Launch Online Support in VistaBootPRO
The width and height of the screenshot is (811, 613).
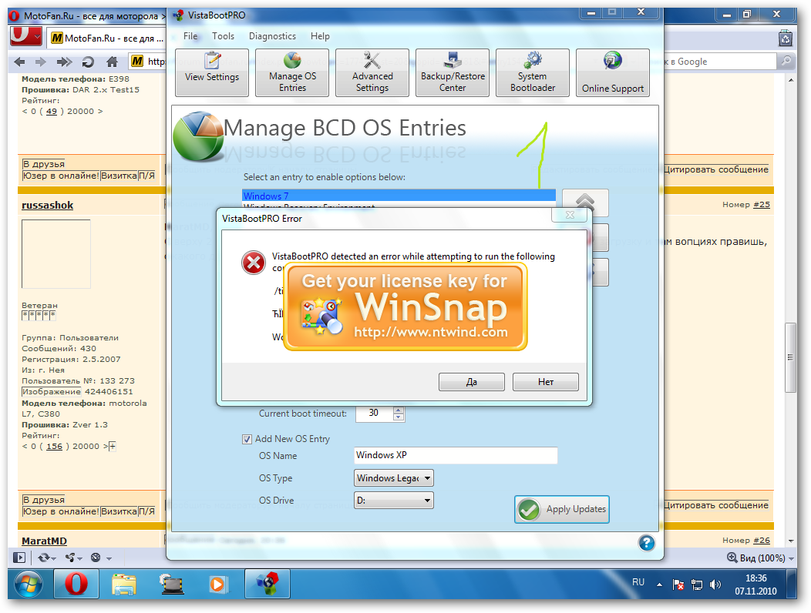(x=613, y=72)
